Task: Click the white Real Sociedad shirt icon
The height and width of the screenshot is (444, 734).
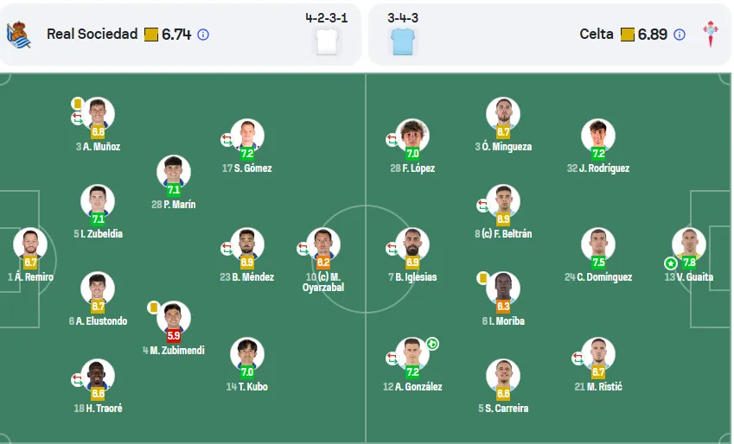Action: click(x=327, y=41)
